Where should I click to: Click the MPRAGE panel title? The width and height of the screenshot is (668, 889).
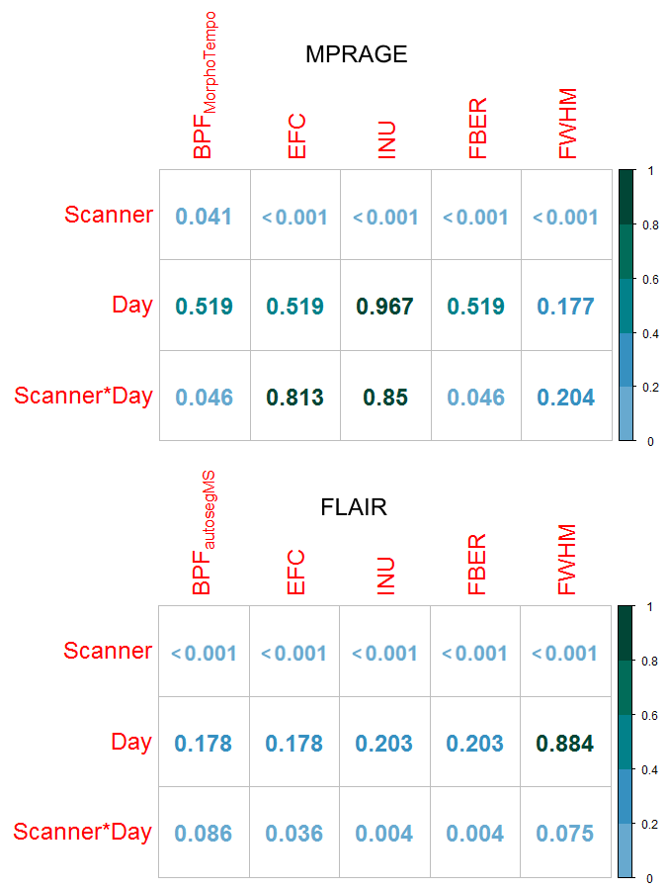point(356,55)
